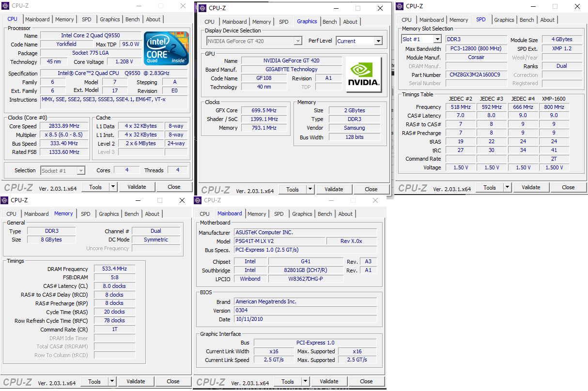The width and height of the screenshot is (588, 391).
Task: Open CPU tab in the SPD window
Action: pos(407,20)
